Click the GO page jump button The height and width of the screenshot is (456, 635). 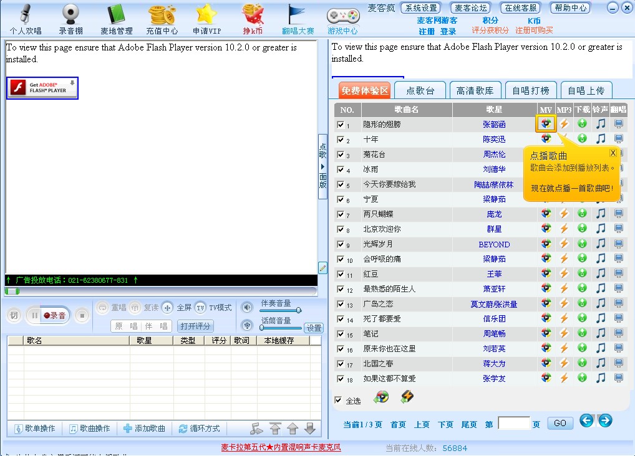560,423
